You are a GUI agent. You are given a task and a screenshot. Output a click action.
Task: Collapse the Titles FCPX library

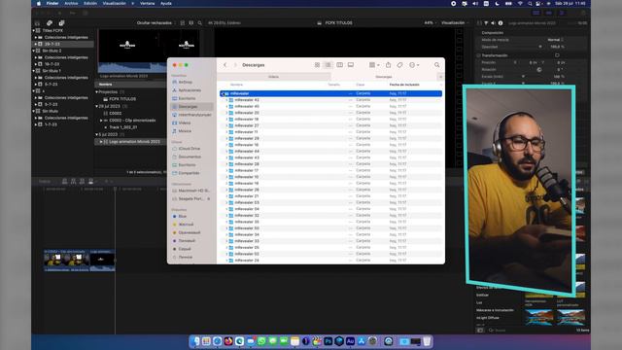(x=34, y=30)
